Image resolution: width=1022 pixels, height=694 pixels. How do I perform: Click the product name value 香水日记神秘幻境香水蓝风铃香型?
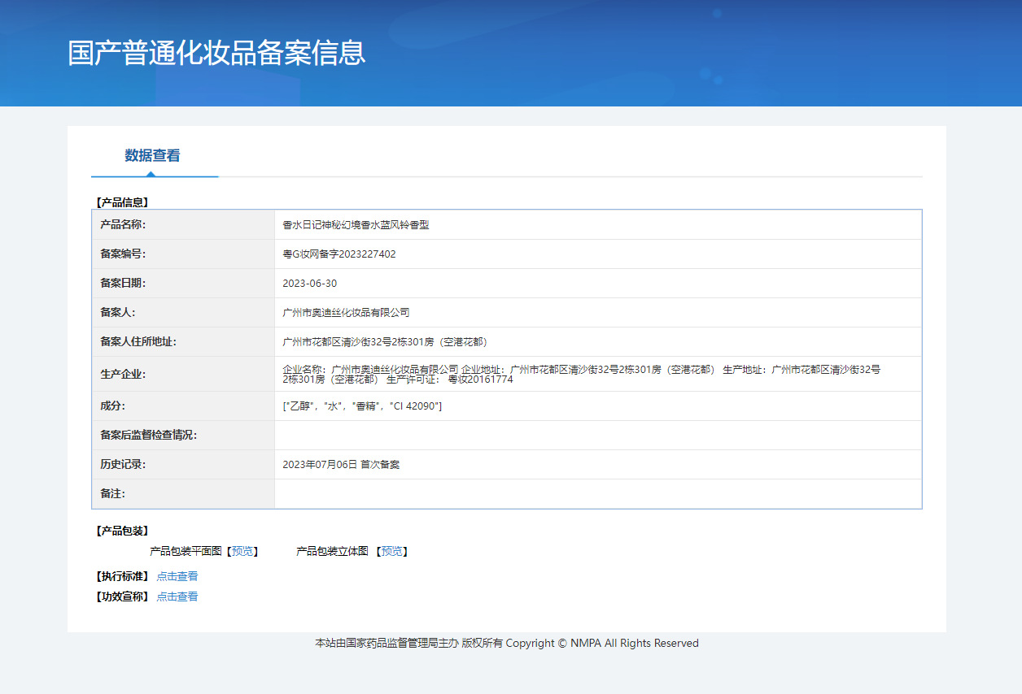click(x=356, y=225)
